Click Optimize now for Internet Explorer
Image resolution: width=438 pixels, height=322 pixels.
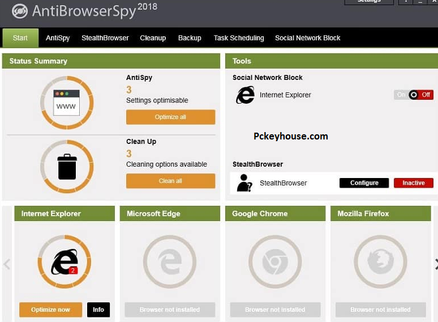50,310
